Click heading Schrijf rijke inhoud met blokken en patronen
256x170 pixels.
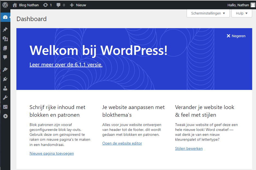coord(57,111)
